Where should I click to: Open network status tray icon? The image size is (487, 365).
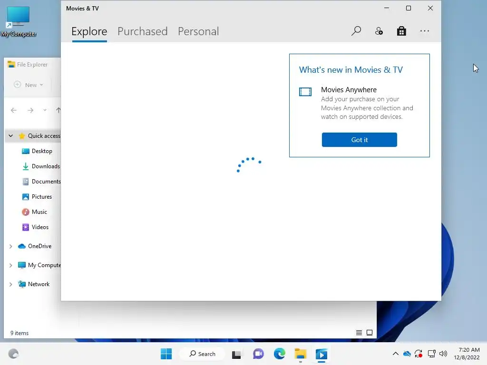pyautogui.click(x=431, y=354)
